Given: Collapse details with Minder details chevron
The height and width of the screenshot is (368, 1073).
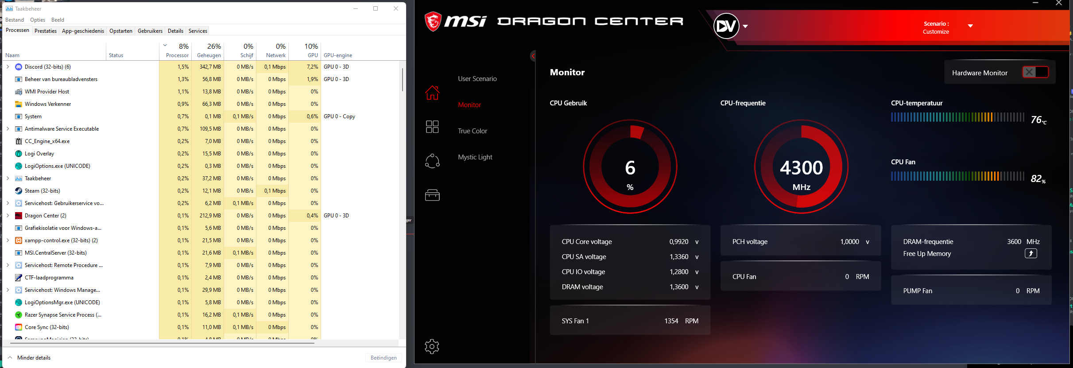Looking at the screenshot, I should coord(10,357).
